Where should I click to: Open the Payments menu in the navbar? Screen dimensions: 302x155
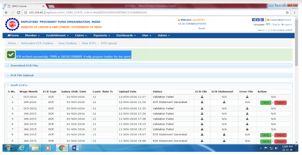point(102,35)
